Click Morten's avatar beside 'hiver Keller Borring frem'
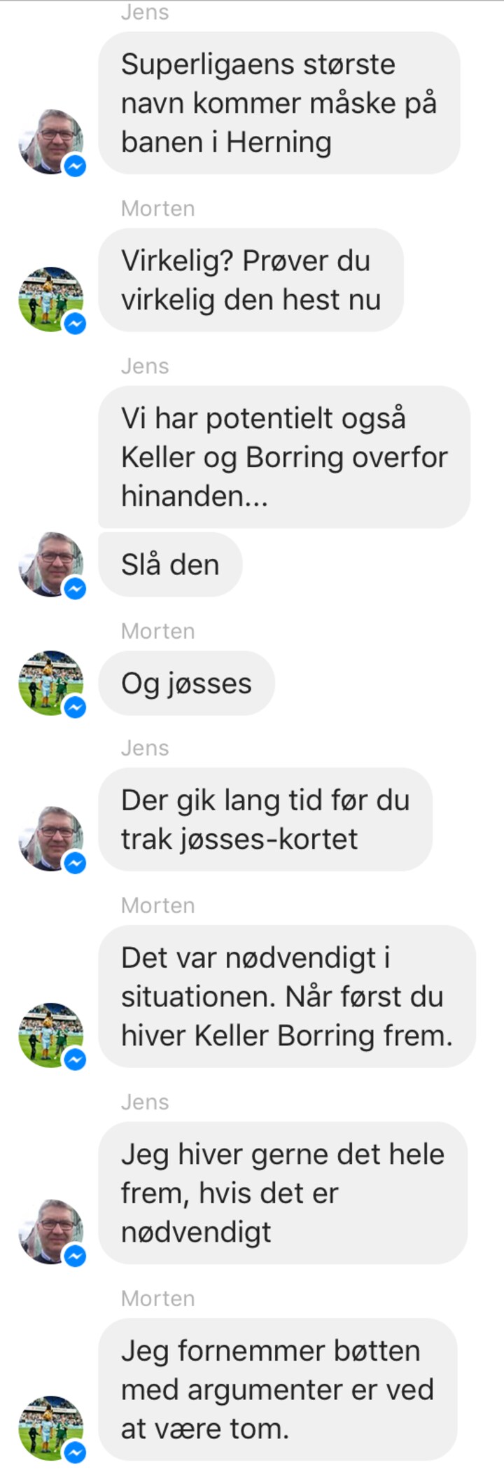This screenshot has height=1484, width=504. pos(51,1034)
